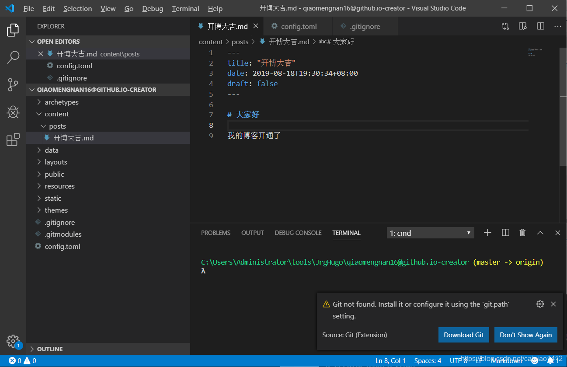
Task: Open Markdown preview to the side
Action: (x=523, y=26)
